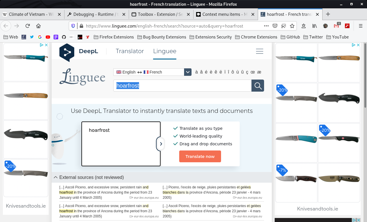
Task: Click the DeepL translator hoarfrost text box
Action: coord(121,144)
